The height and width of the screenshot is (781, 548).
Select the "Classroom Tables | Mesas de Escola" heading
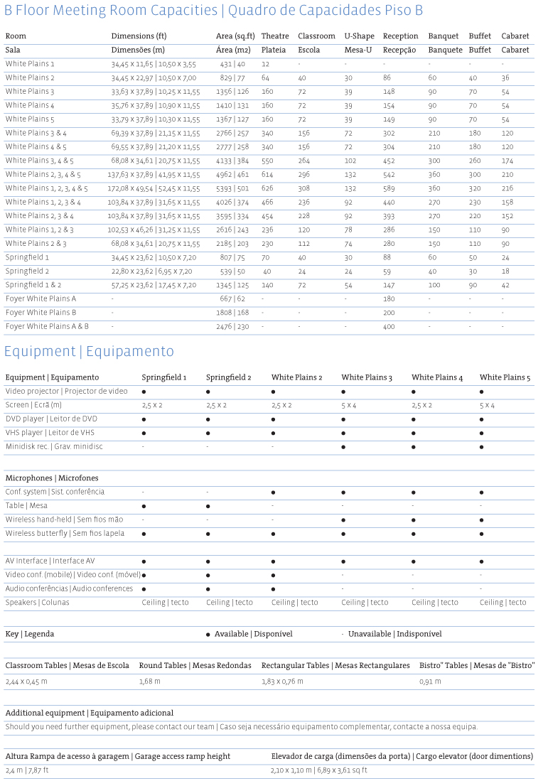pos(68,665)
